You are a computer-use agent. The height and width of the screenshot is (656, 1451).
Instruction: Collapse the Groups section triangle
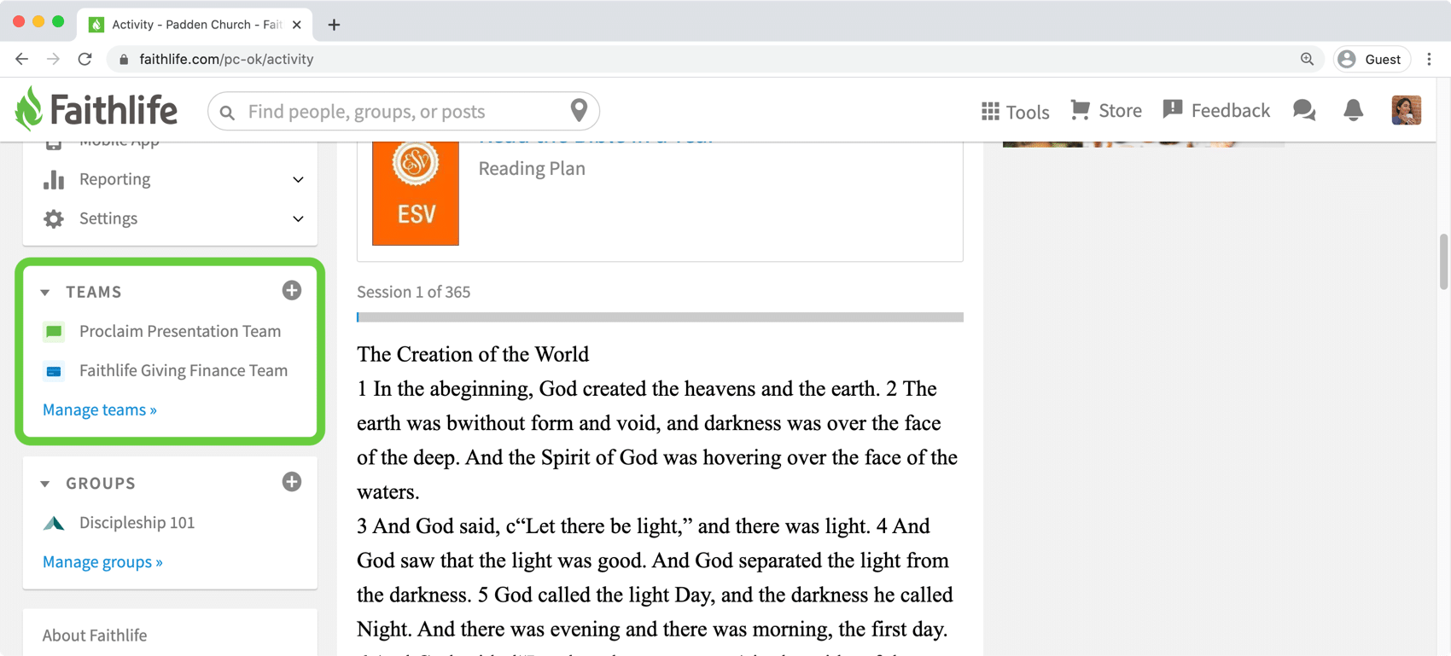(45, 484)
